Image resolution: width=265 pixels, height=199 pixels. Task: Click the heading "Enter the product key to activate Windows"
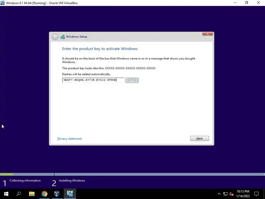pyautogui.click(x=100, y=49)
